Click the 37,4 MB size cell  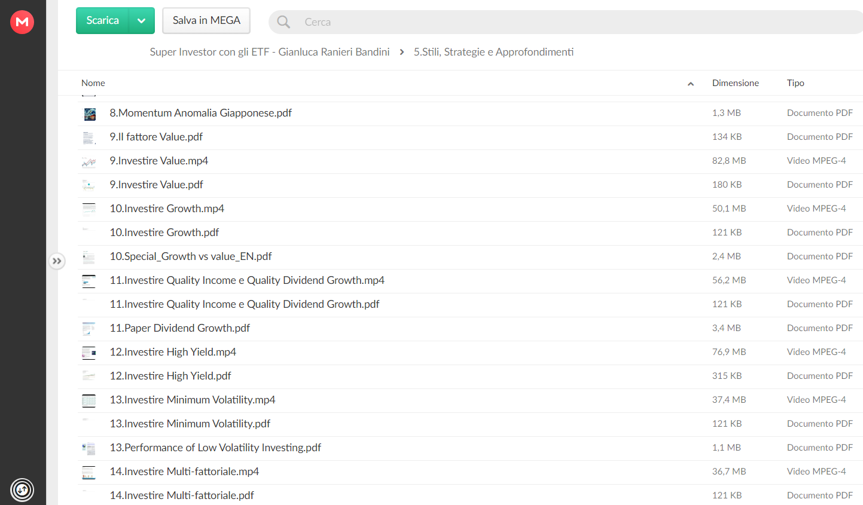(729, 400)
